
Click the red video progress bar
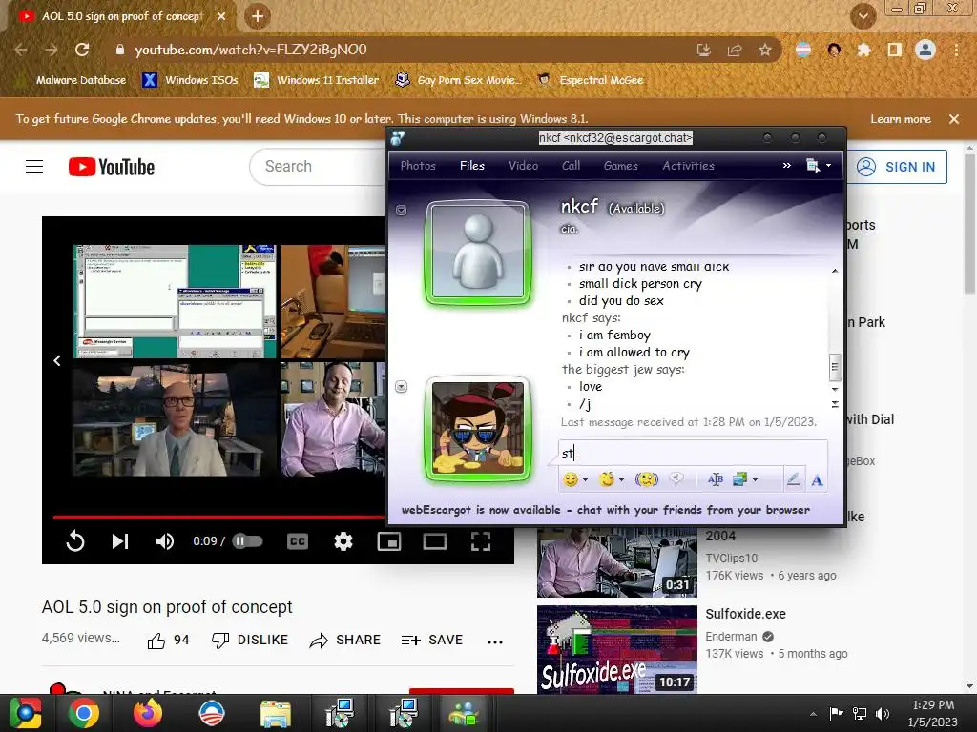coord(219,516)
